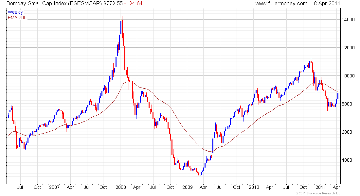Viewport: 360px width, 196px height.
Task: Click the -124.64 price change value
Action: (133, 4)
